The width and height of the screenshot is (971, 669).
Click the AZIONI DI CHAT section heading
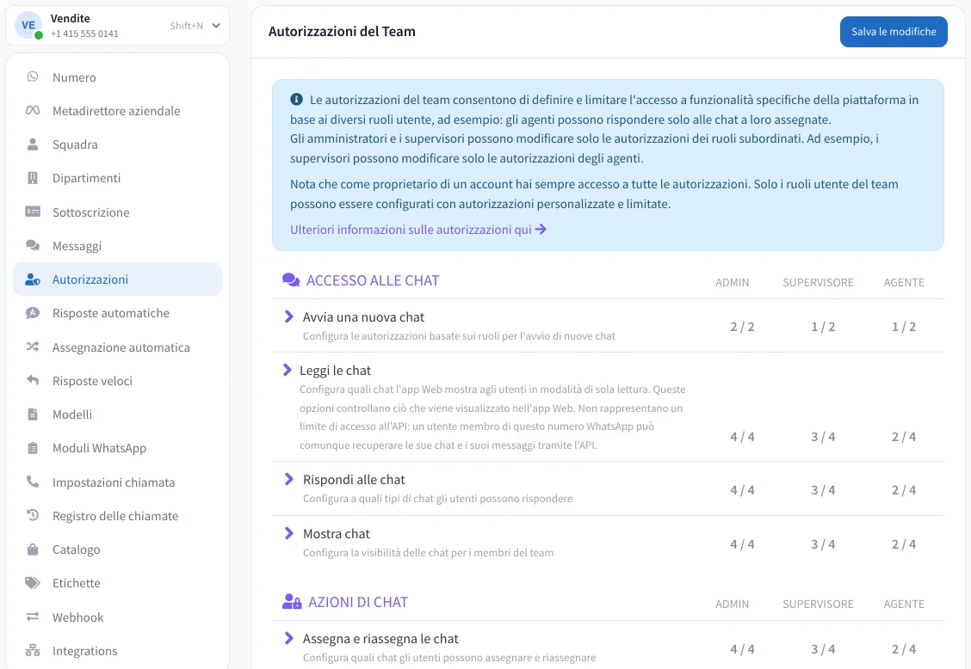(358, 602)
